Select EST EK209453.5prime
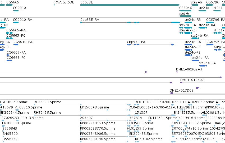Screen dimensions: 225x143 pos(133,137)
